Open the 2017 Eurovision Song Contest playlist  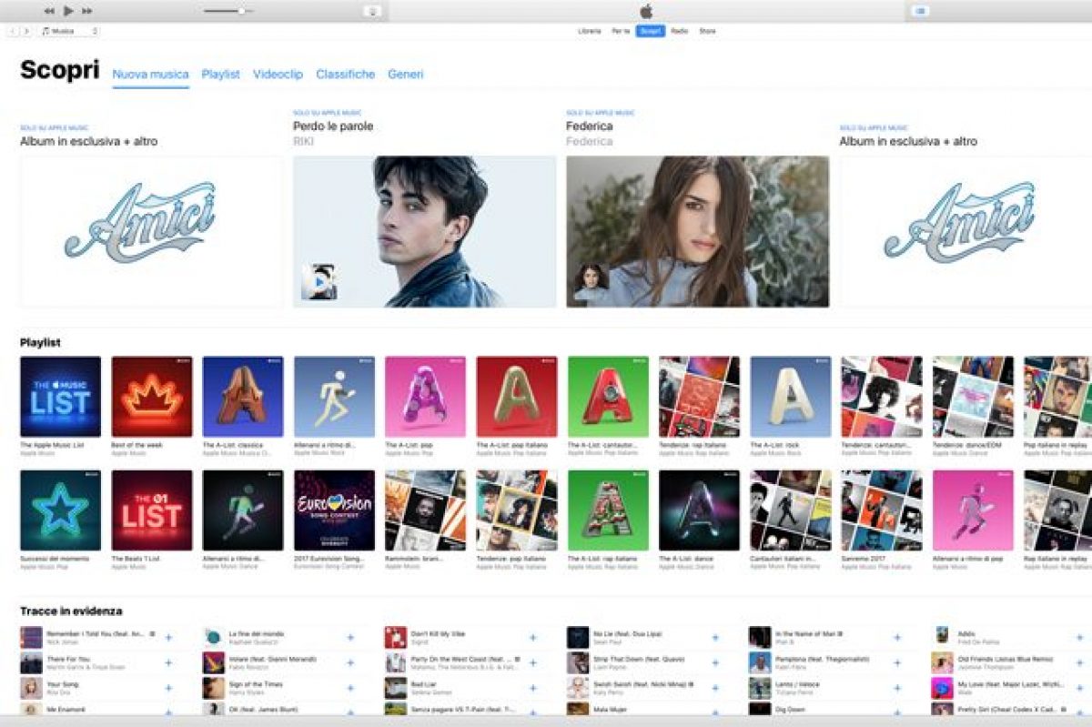pos(334,510)
